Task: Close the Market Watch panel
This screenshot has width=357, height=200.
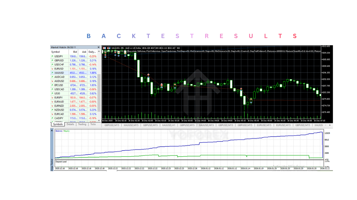Action: [x=98, y=47]
